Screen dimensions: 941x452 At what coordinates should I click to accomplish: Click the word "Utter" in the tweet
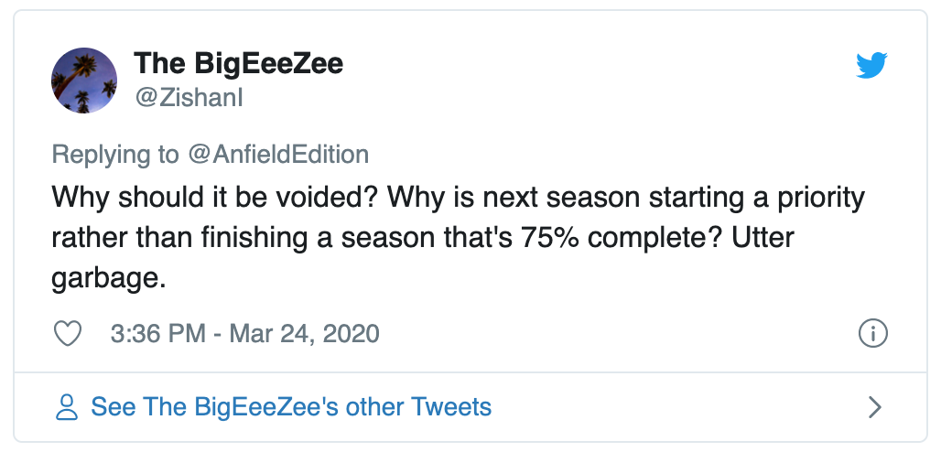point(761,237)
